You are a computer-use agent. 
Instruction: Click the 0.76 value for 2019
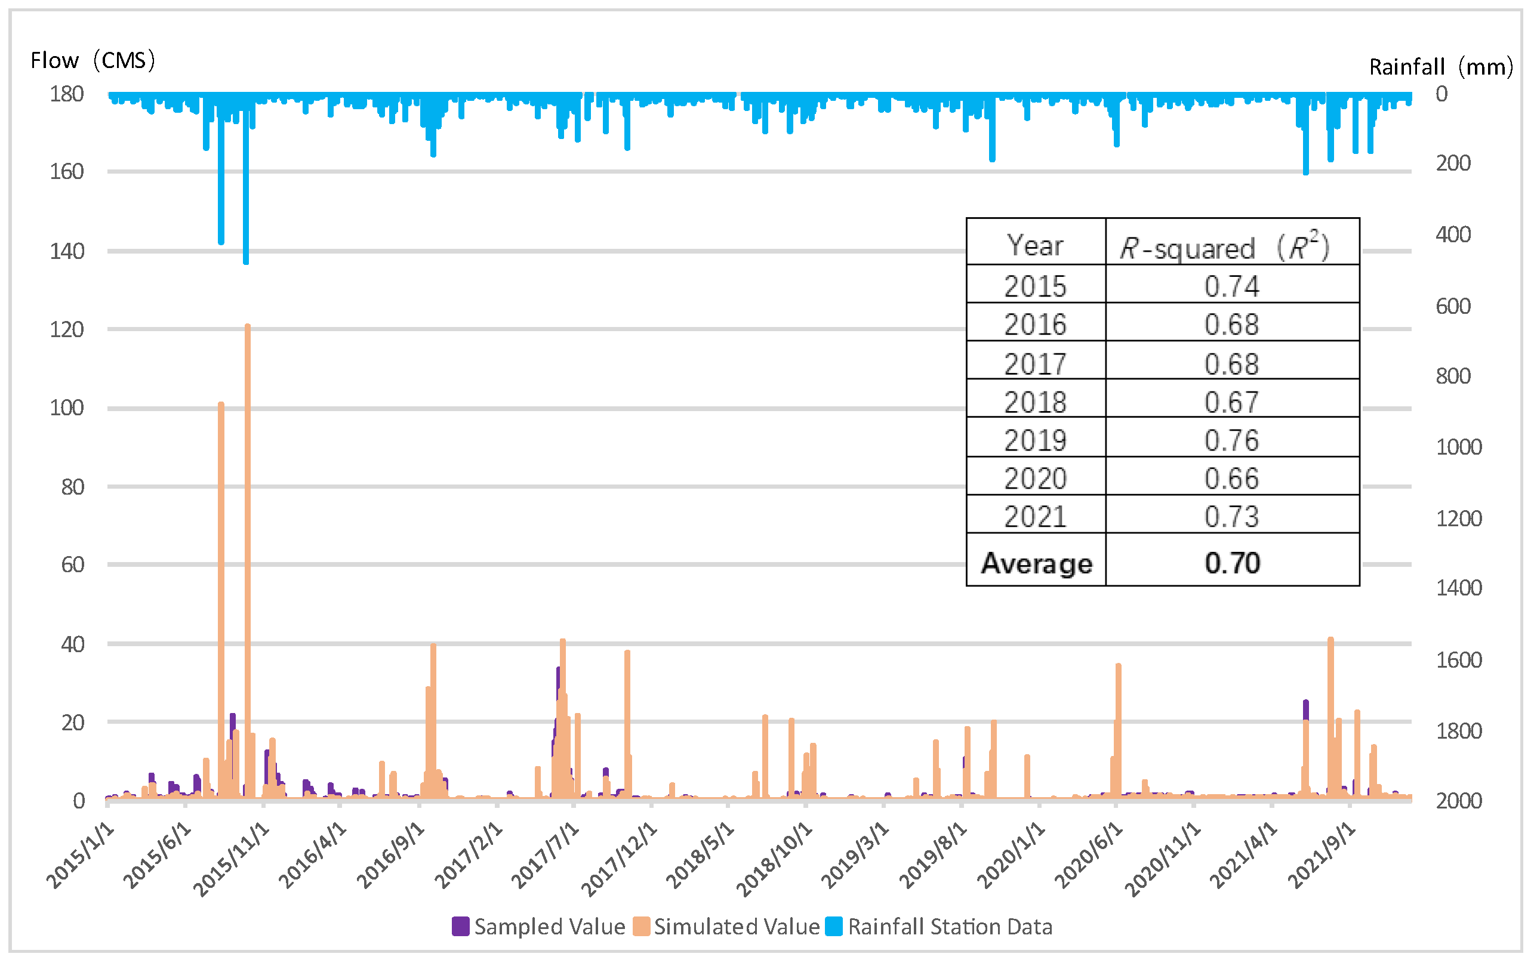click(x=1231, y=440)
